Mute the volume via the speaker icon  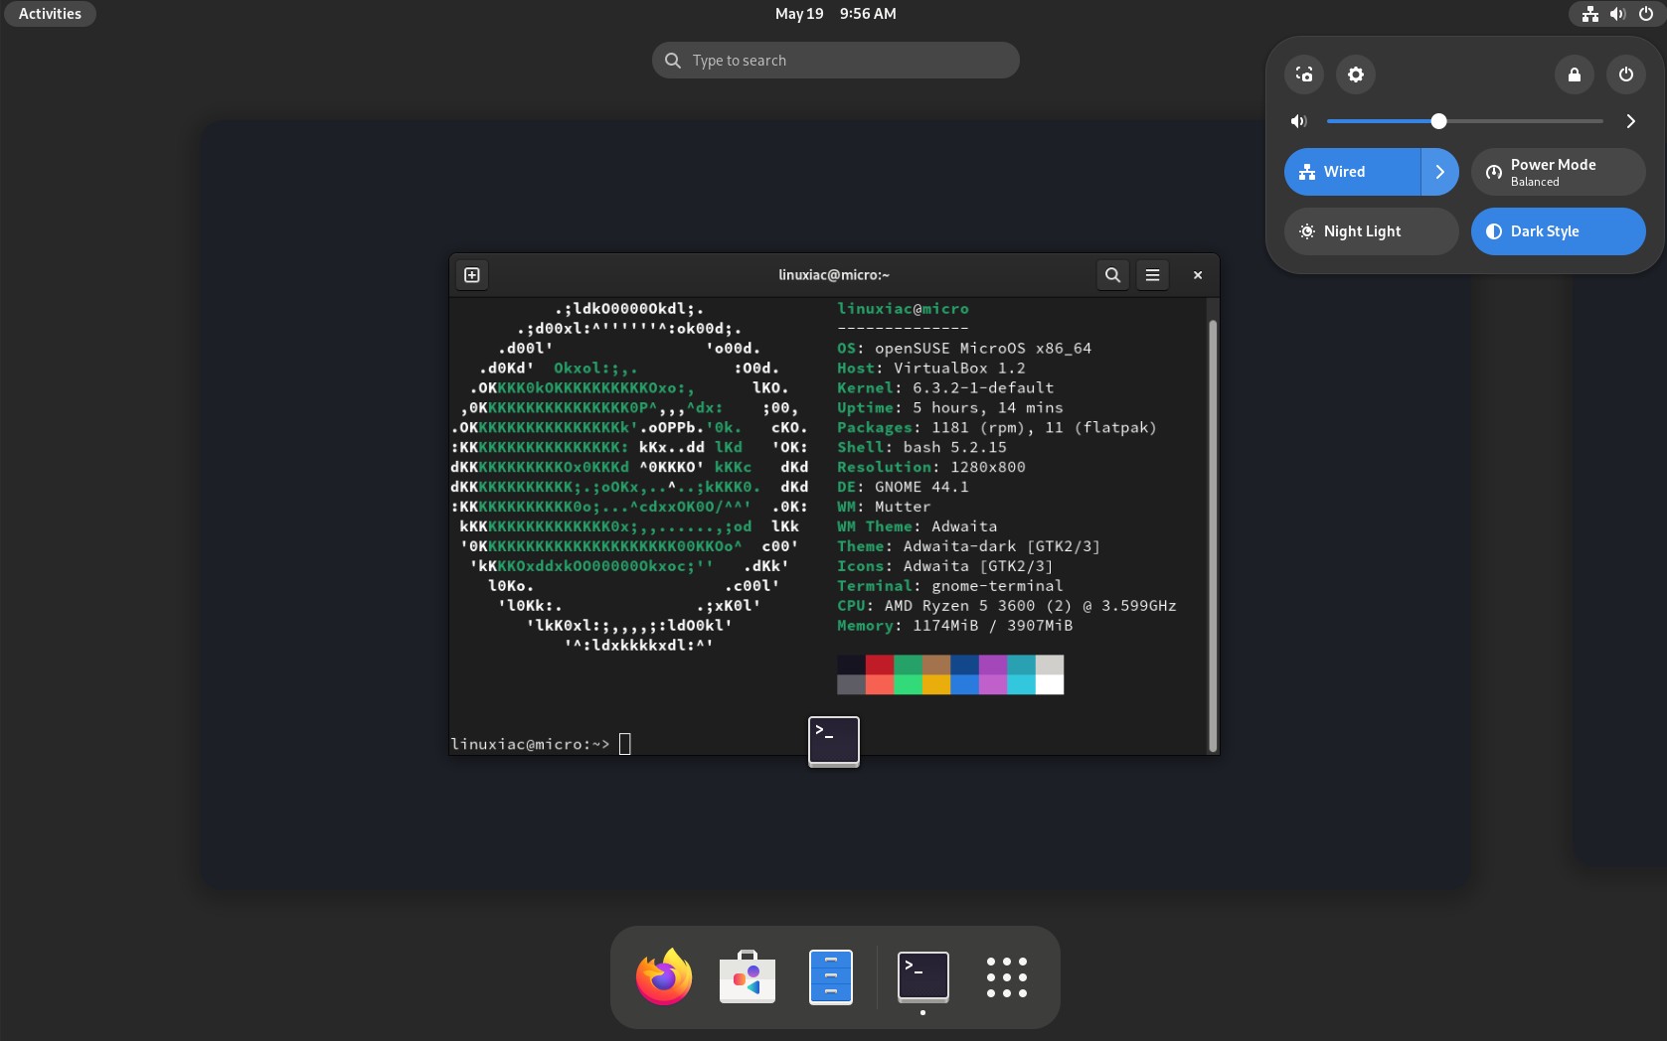pos(1298,121)
